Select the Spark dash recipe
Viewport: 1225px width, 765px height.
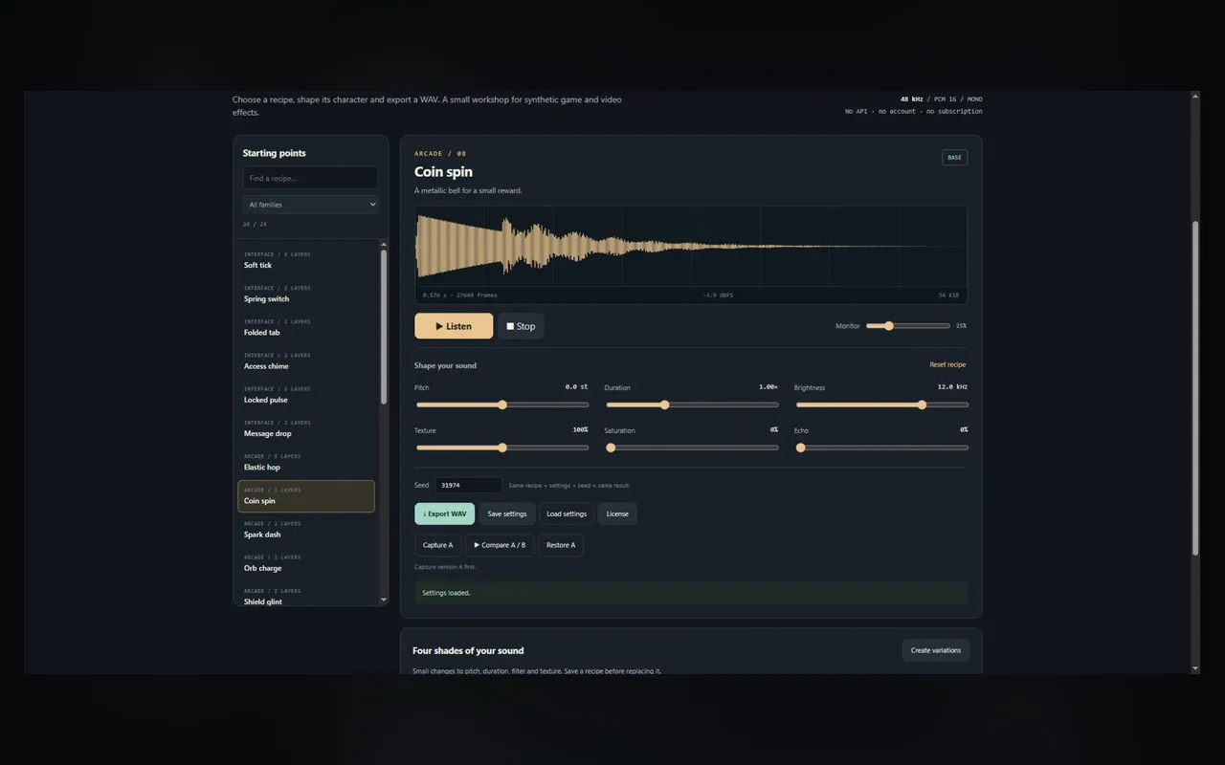306,530
